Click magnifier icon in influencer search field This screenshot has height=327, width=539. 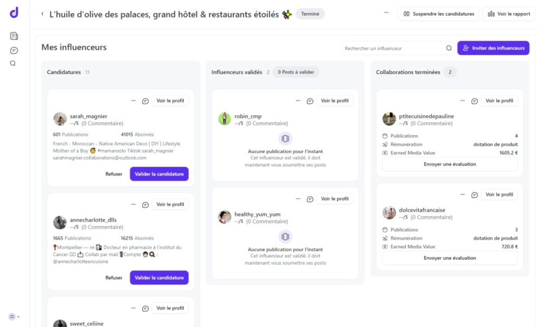(x=448, y=48)
